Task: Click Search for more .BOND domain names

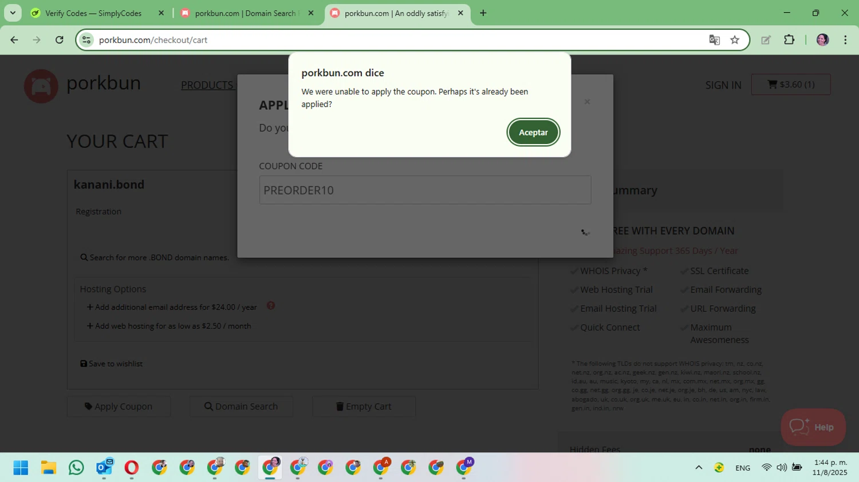Action: [155, 257]
